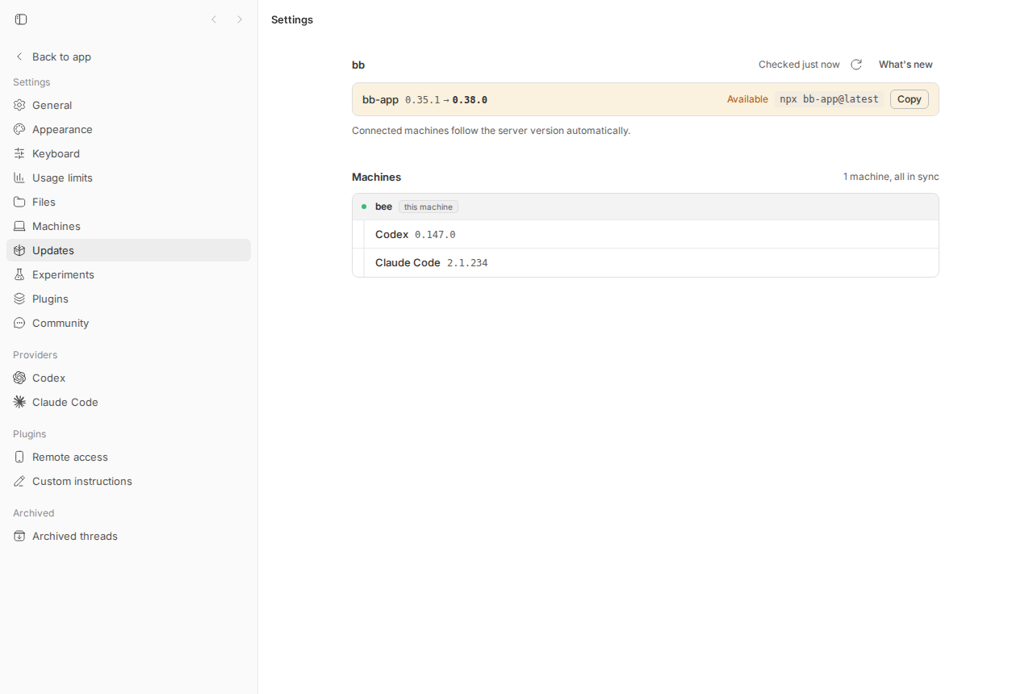Click the Experiments flask icon
Image resolution: width=1033 pixels, height=694 pixels.
(19, 274)
